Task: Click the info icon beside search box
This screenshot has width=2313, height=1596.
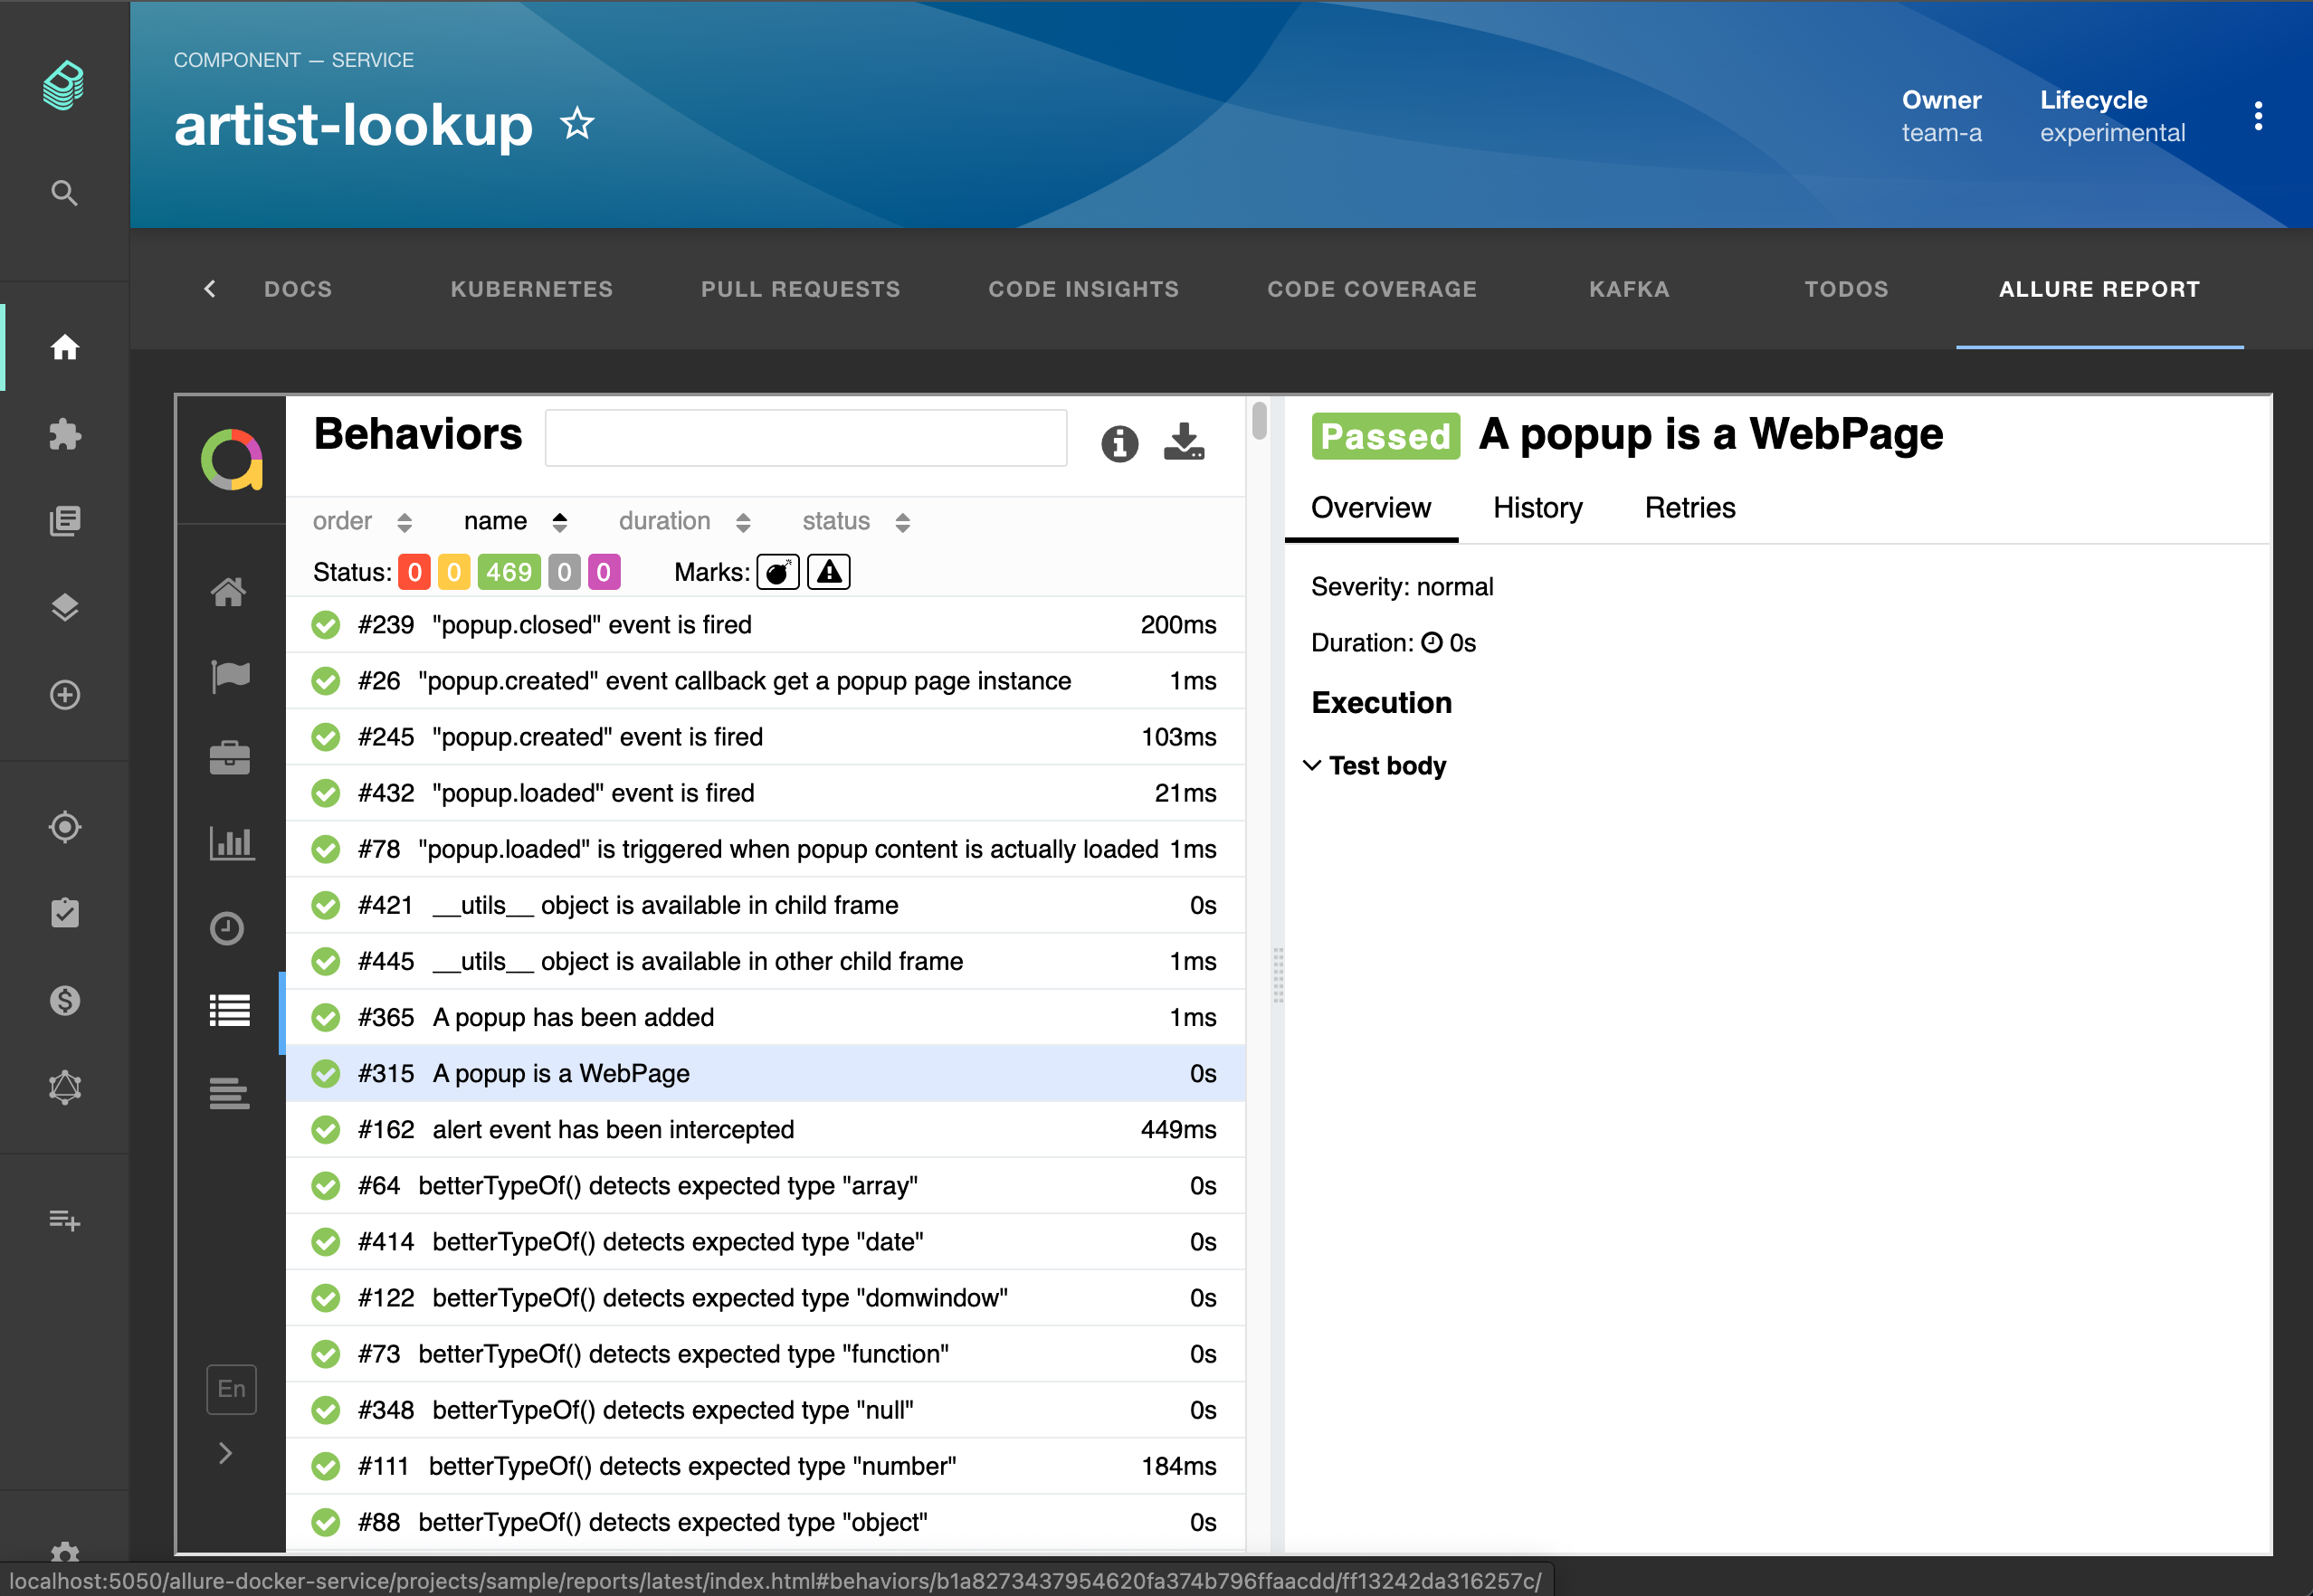Action: tap(1119, 443)
